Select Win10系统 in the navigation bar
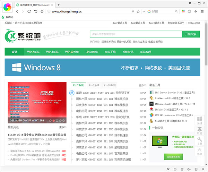 click(x=72, y=52)
